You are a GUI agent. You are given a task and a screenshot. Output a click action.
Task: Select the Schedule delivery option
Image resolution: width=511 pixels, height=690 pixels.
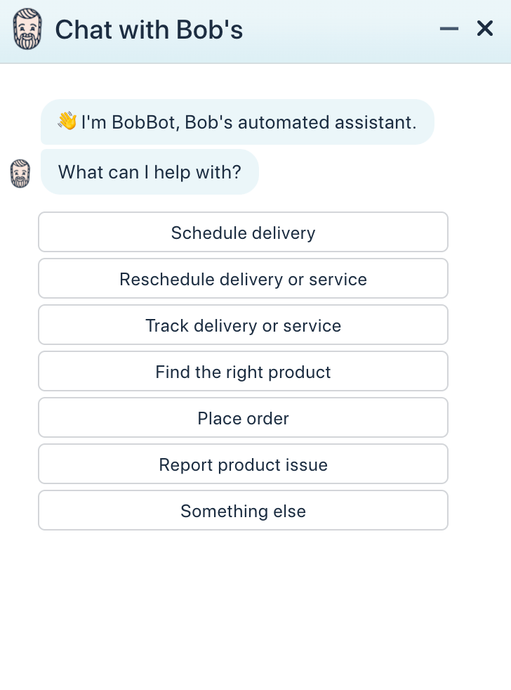tap(243, 232)
